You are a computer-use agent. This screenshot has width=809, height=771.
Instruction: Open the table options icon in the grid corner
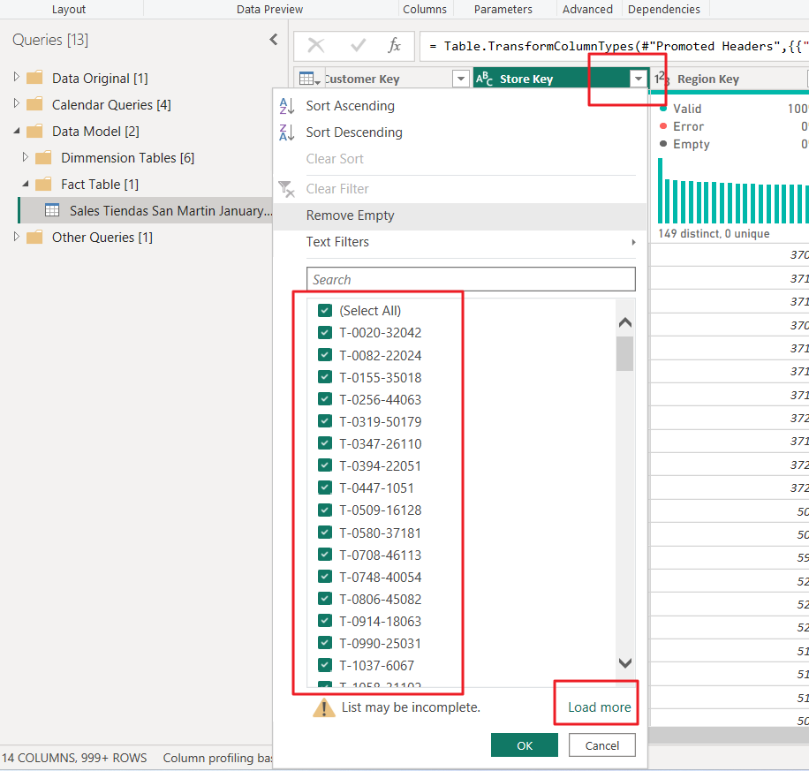pos(310,79)
